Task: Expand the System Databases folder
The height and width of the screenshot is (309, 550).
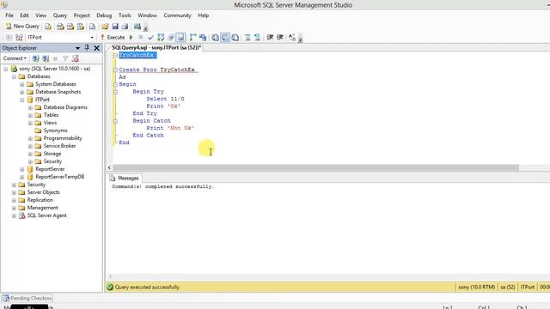Action: 21,84
